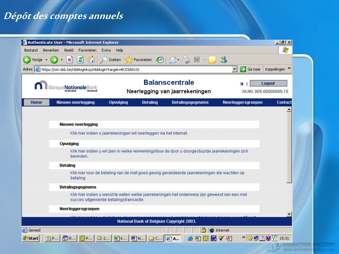This screenshot has height=254, width=339.
Task: Click the green Forward arrow button
Action: pos(54,60)
